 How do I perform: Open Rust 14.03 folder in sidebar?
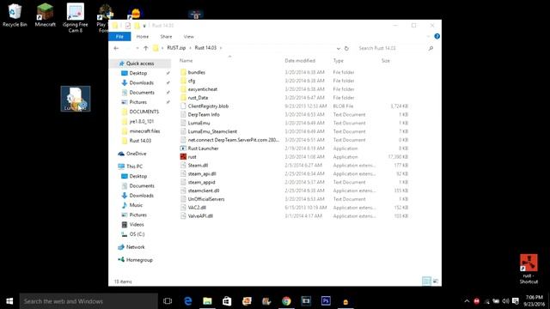(140, 141)
